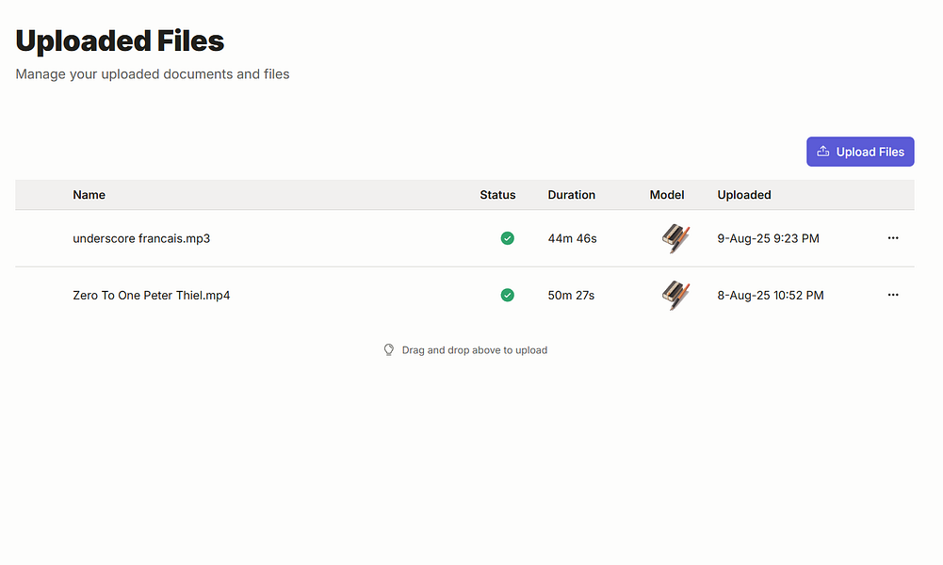
Task: Click the 50m 27s duration value
Action: (x=571, y=295)
